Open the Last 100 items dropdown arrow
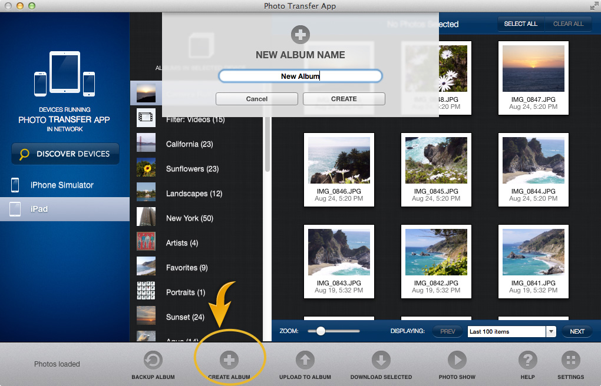The width and height of the screenshot is (601, 386). (x=551, y=331)
